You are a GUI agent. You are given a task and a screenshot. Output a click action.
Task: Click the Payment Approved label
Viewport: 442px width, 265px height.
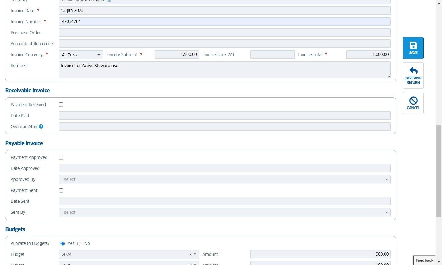29,157
